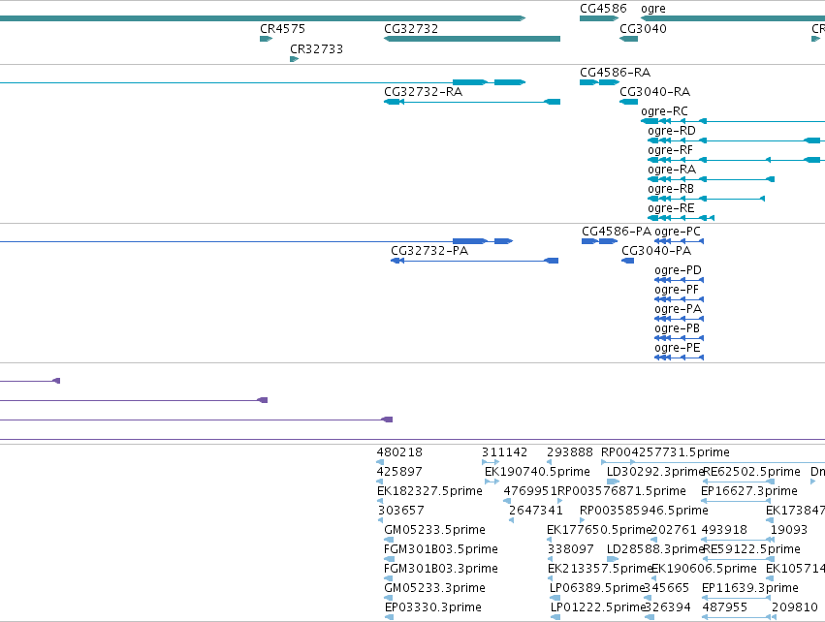This screenshot has height=622, width=825.
Task: Select the RE62502.5prime EST label
Action: coord(752,472)
